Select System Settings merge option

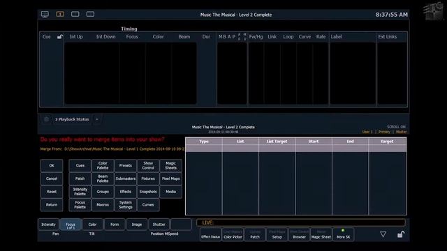pyautogui.click(x=126, y=205)
